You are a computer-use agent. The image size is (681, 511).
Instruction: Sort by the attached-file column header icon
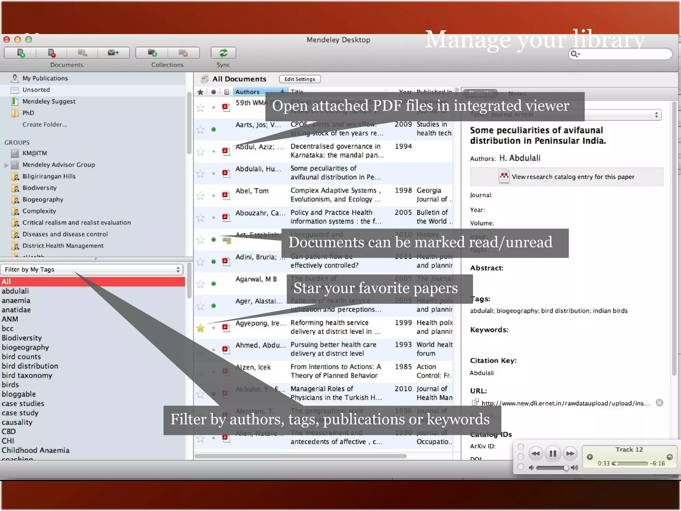(226, 92)
